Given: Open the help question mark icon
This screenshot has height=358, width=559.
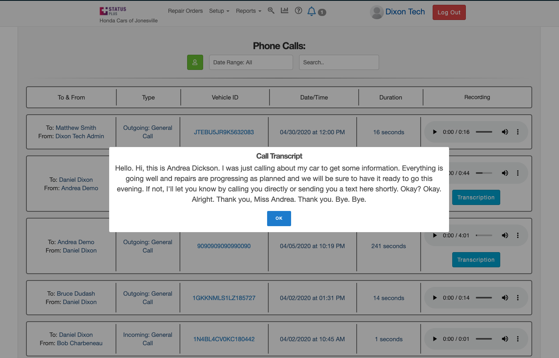Looking at the screenshot, I should 298,11.
